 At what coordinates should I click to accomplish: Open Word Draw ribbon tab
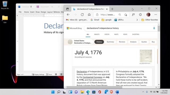(38, 12)
